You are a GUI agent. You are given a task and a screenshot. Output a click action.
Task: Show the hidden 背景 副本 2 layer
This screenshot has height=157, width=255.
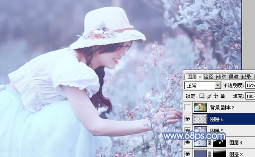pos(187,107)
